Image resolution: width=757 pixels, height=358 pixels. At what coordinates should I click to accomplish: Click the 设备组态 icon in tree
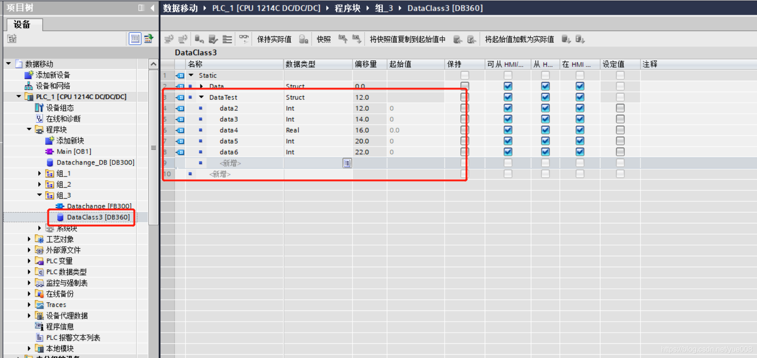[39, 108]
